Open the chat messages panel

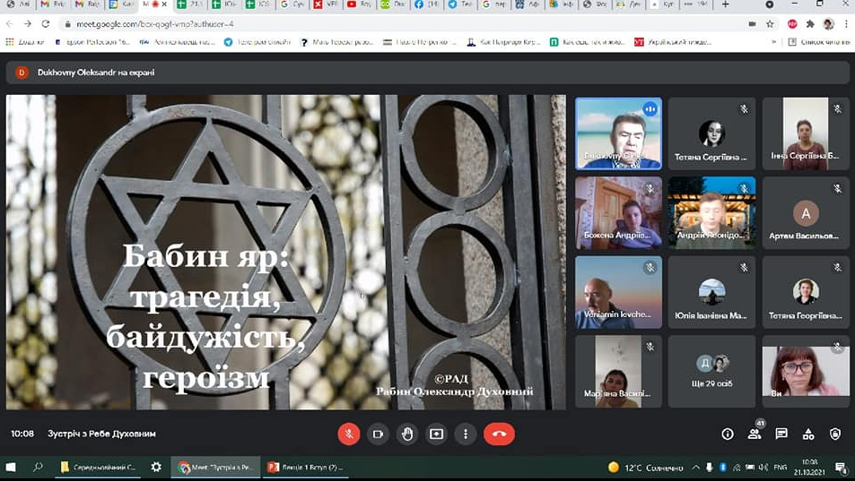point(781,434)
